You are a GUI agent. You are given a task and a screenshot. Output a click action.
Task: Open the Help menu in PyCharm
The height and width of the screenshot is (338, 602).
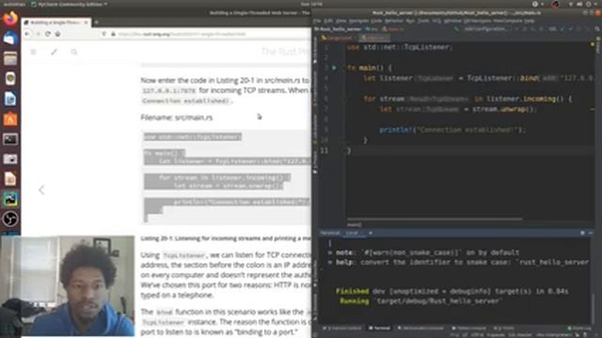click(x=530, y=21)
